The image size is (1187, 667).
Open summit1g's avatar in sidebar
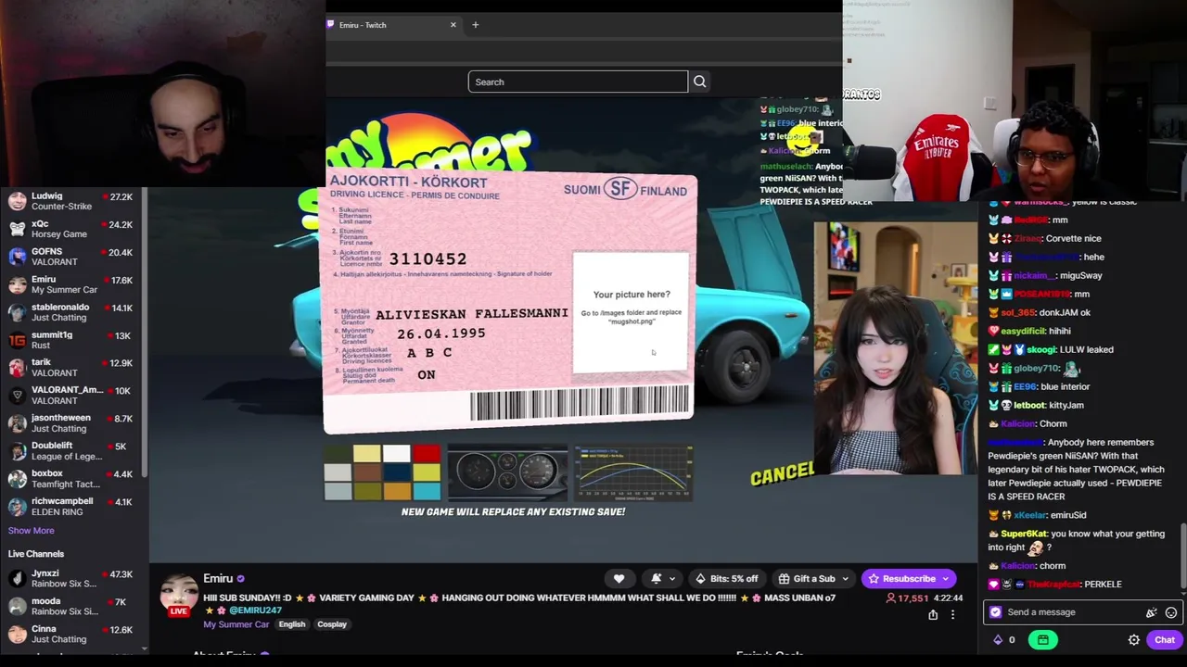pos(17,340)
